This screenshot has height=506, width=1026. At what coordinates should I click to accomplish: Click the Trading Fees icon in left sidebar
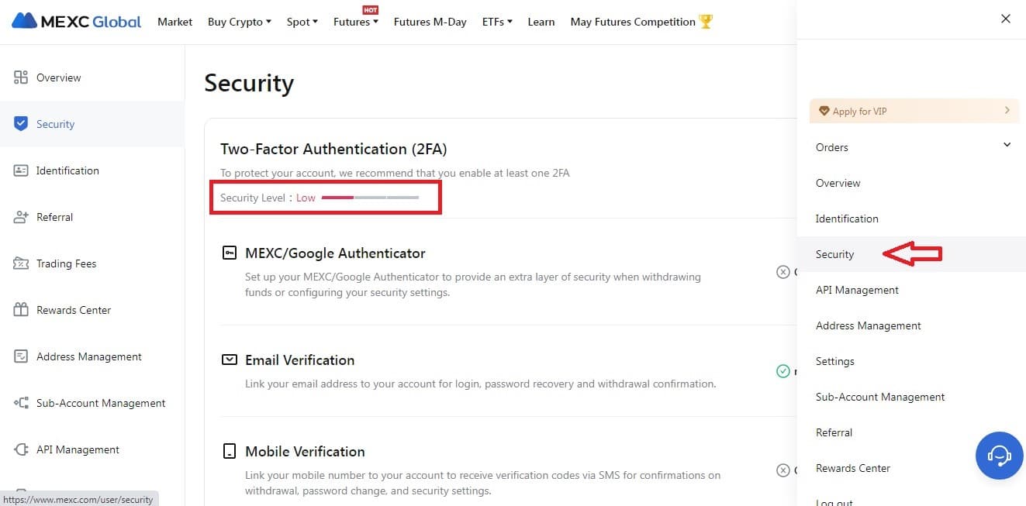pyautogui.click(x=21, y=263)
